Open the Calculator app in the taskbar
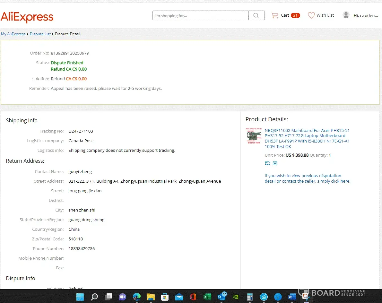The width and height of the screenshot is (382, 303). pyautogui.click(x=249, y=297)
